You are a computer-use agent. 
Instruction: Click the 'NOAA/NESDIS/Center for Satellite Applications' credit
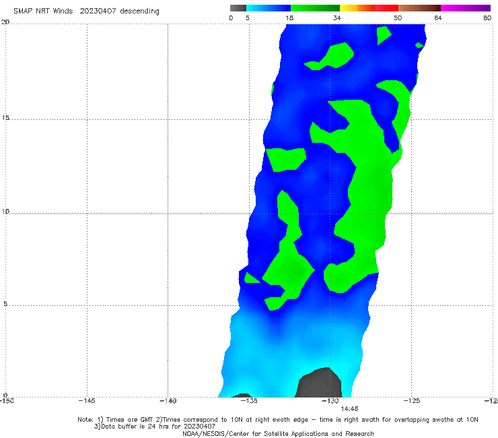click(278, 434)
